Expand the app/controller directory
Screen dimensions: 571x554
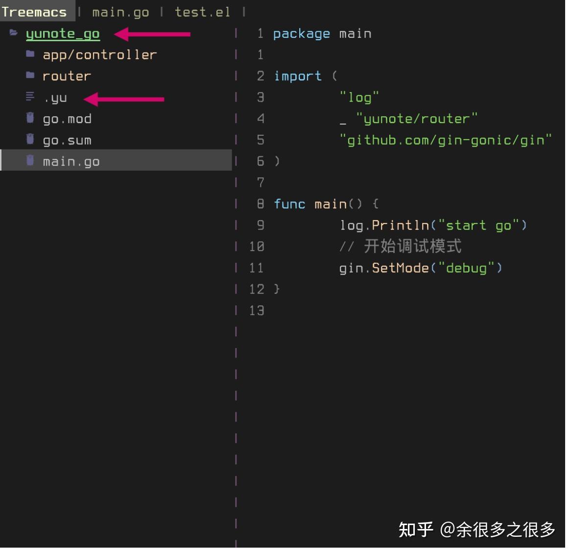coord(99,54)
